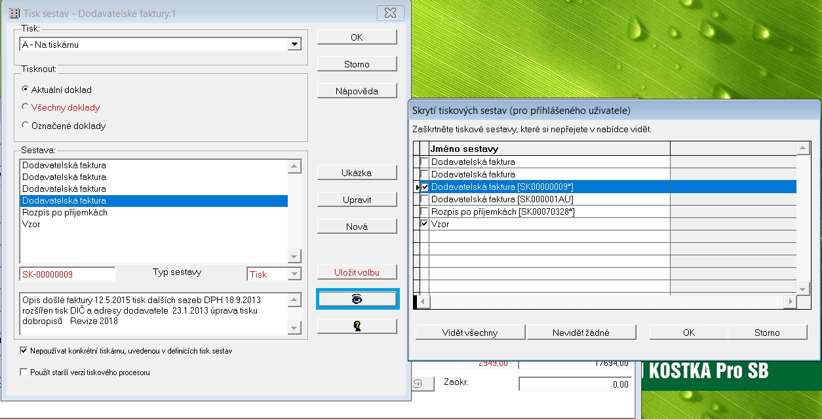Select the Označené doklady radio option
This screenshot has width=822, height=419.
point(26,126)
